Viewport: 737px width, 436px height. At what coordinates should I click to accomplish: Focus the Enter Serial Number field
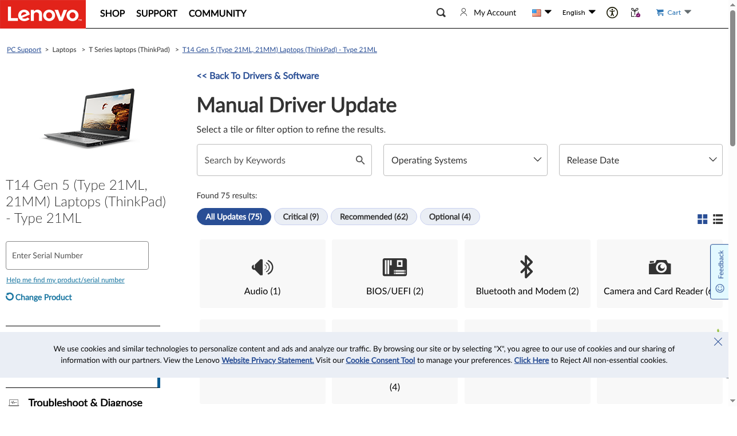coord(77,255)
